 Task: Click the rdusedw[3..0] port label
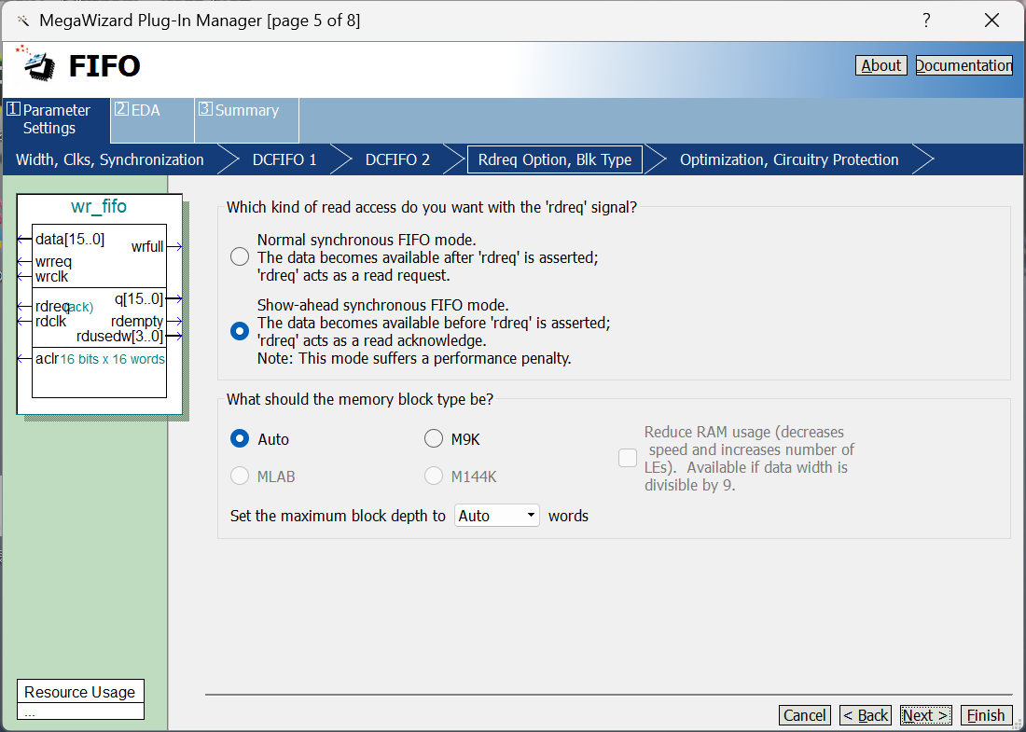119,337
